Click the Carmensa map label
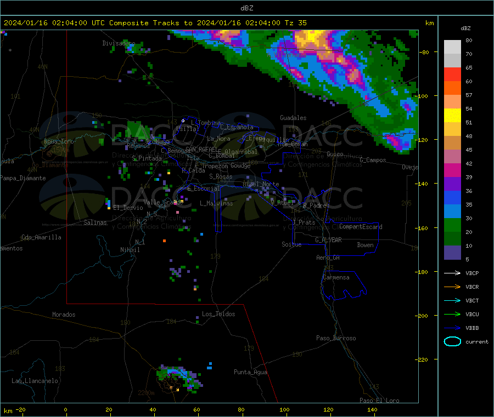Viewport: 494px width, 417px height. [x=336, y=278]
